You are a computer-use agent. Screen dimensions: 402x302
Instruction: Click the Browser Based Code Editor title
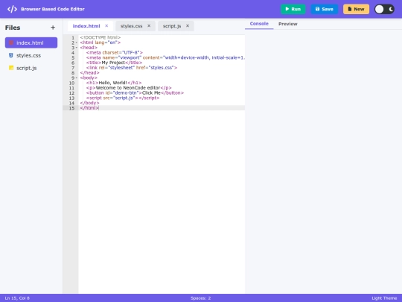pyautogui.click(x=53, y=9)
